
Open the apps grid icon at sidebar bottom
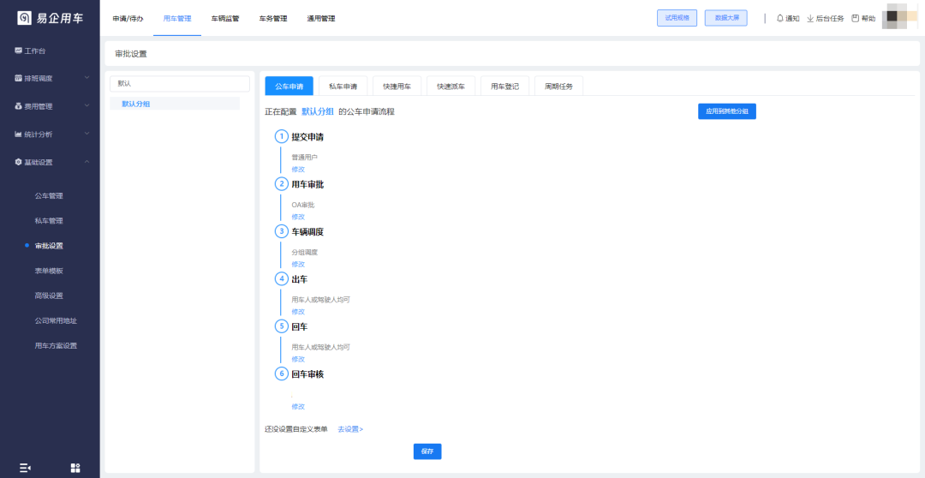[75, 468]
